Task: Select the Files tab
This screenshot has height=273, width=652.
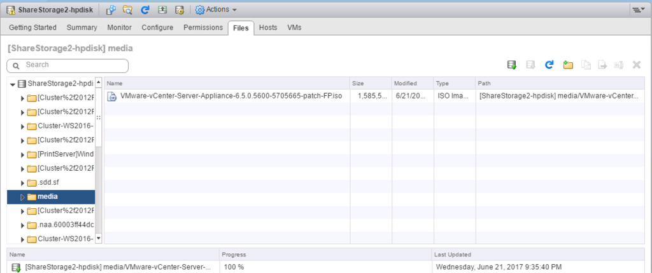Action: [x=241, y=28]
